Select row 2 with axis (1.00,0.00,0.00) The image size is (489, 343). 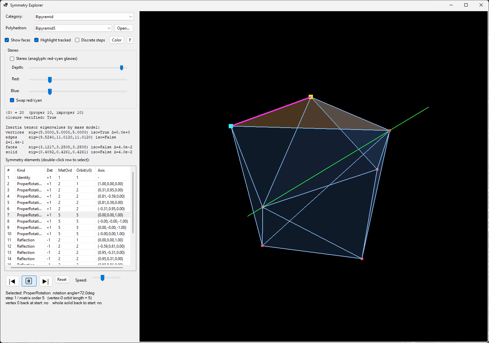coord(68,184)
